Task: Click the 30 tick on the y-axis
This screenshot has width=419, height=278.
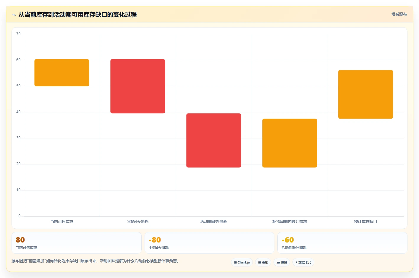Action: (x=18, y=138)
